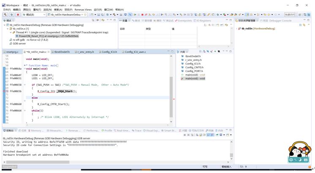315x173 pixels.
Task: Open the Visual Expression tab in bottom panel
Action: click(x=152, y=130)
